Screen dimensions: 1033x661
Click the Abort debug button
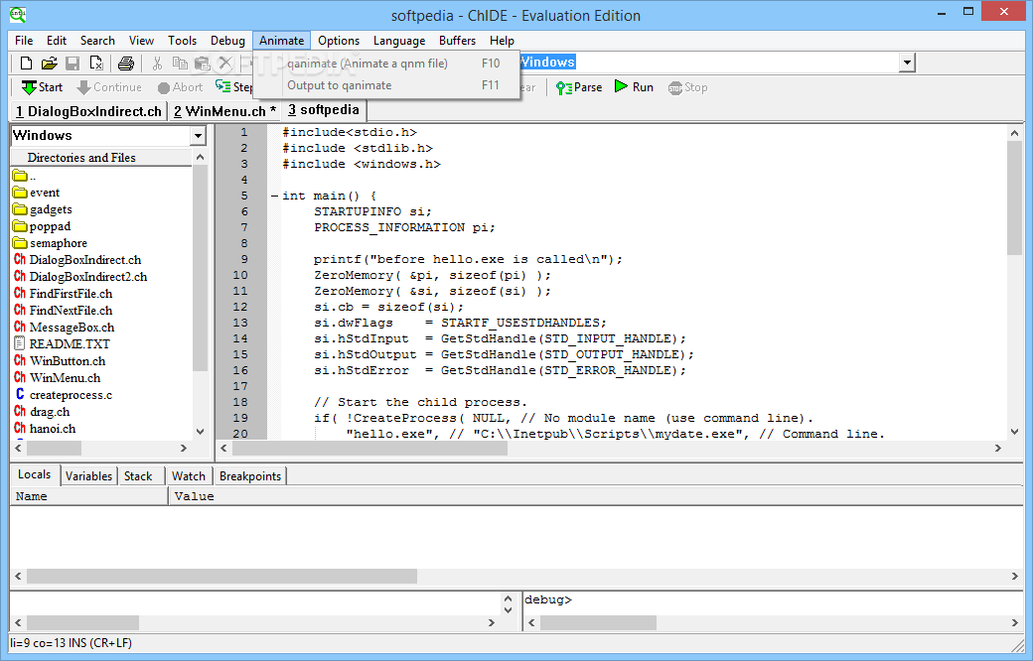coord(180,87)
